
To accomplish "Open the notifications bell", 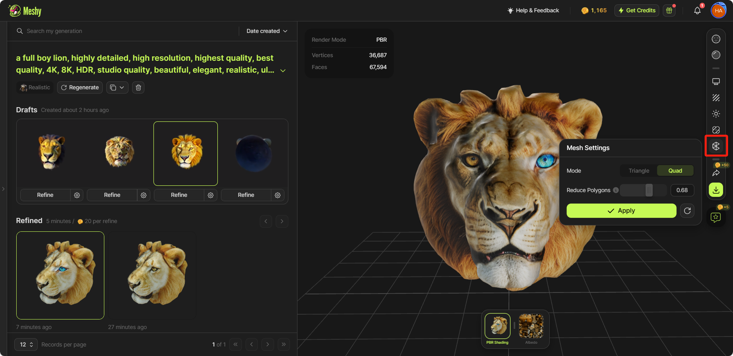I will (697, 11).
